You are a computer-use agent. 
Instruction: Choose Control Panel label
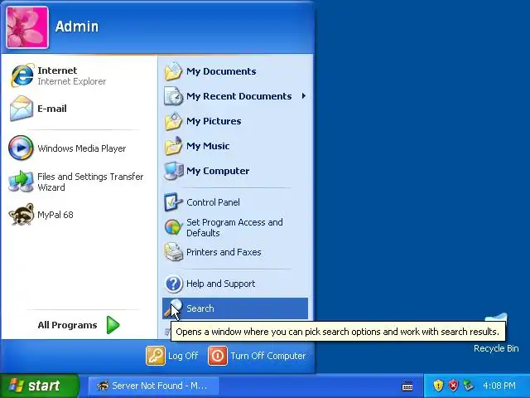pos(214,202)
